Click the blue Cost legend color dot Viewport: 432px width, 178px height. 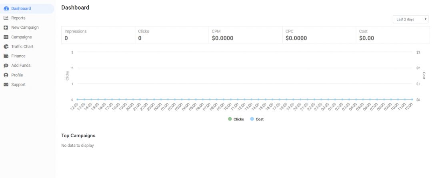click(252, 119)
